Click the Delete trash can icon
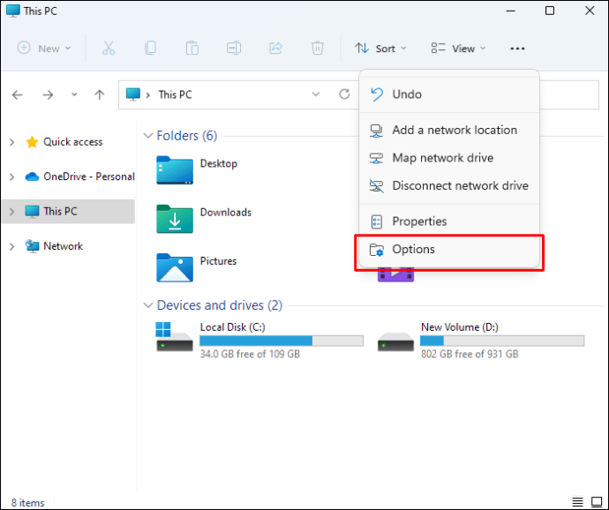609x510 pixels. [318, 49]
